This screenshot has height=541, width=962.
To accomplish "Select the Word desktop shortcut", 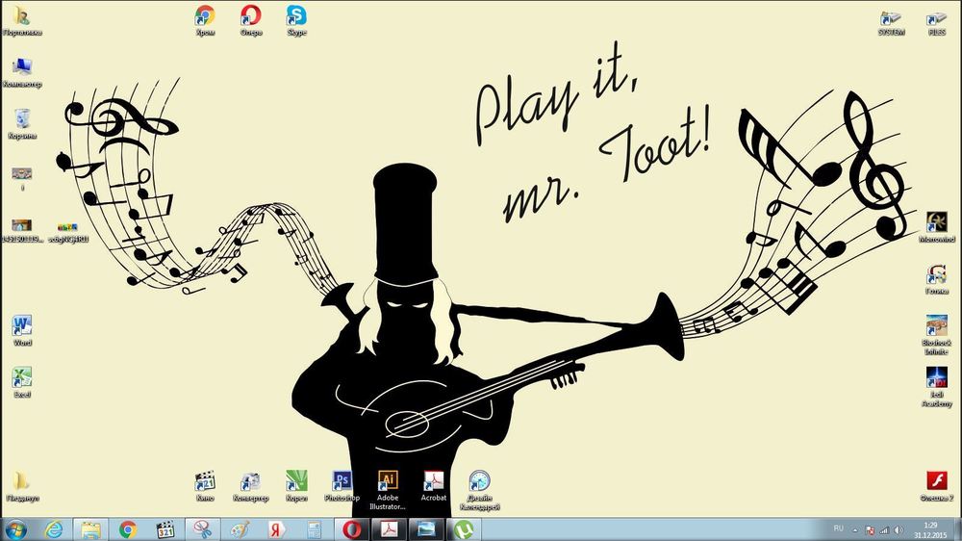I will click(22, 326).
